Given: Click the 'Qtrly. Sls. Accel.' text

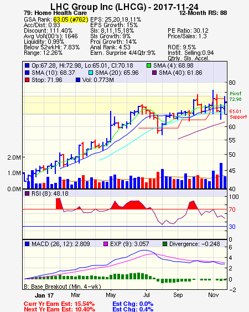Looking at the screenshot, I should coord(189,59).
